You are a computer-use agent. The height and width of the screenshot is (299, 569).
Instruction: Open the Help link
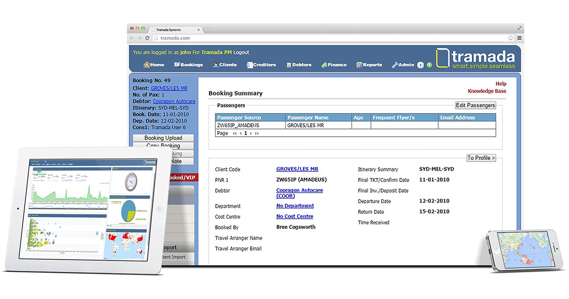click(501, 84)
